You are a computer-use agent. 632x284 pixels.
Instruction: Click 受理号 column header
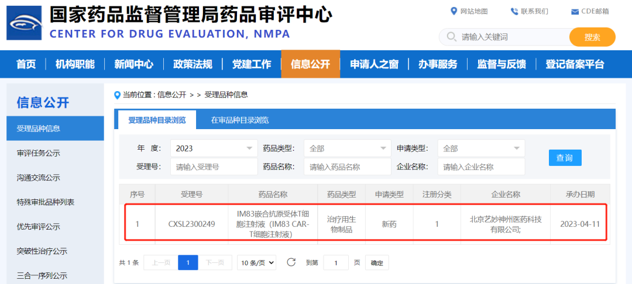(192, 194)
